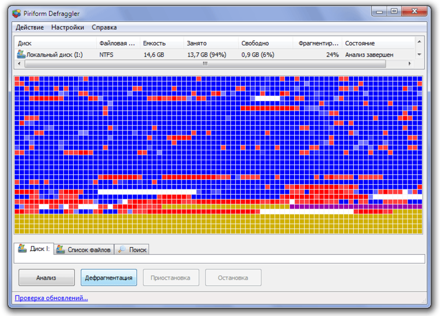Click the drive list scroll-up arrow
The width and height of the screenshot is (440, 316).
(419, 42)
